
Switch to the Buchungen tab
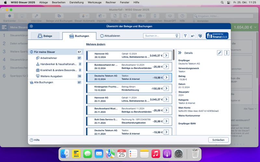[x=79, y=36]
